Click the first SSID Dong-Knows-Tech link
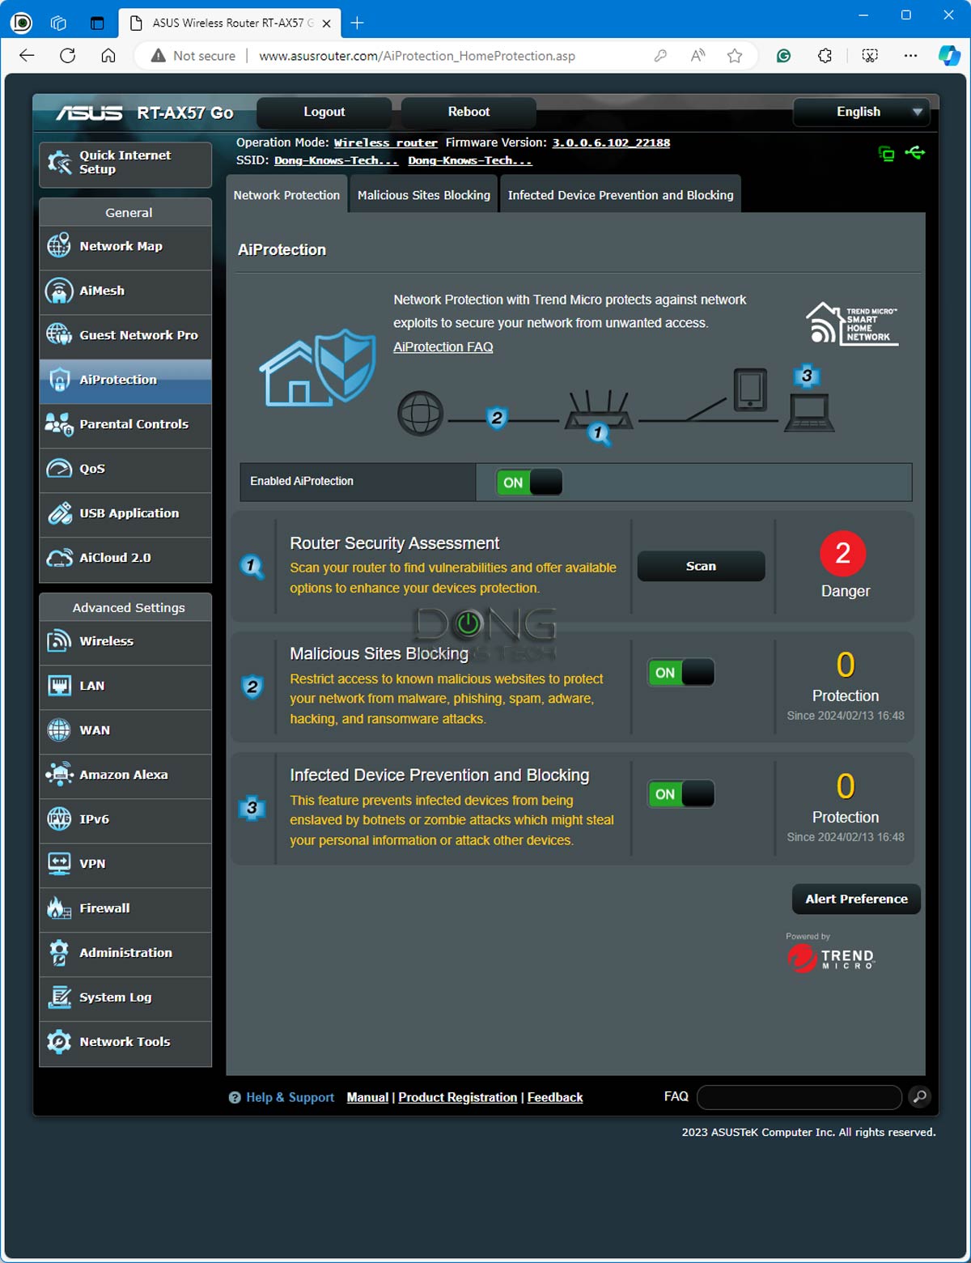The image size is (971, 1263). (336, 160)
